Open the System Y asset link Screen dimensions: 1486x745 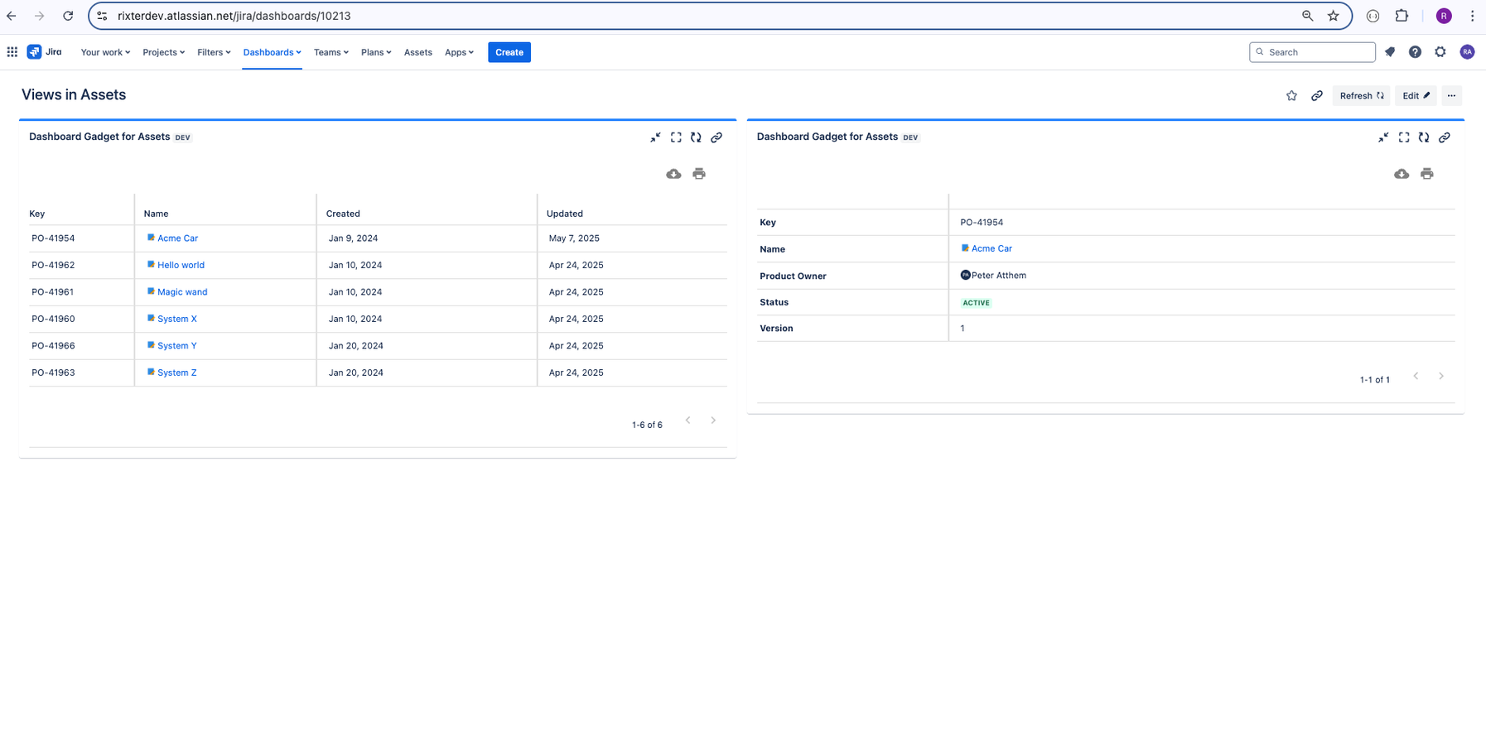[x=177, y=346]
